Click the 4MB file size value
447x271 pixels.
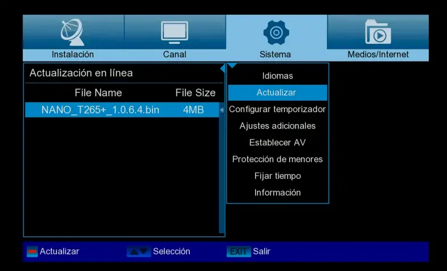[x=193, y=110]
